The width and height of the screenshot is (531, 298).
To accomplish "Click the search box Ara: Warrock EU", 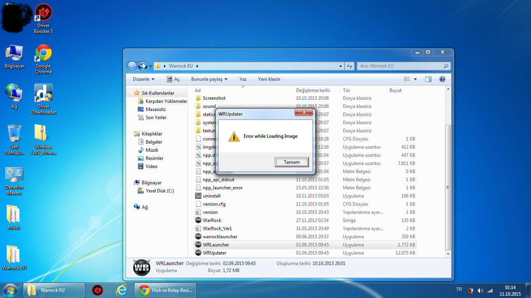I will click(404, 66).
